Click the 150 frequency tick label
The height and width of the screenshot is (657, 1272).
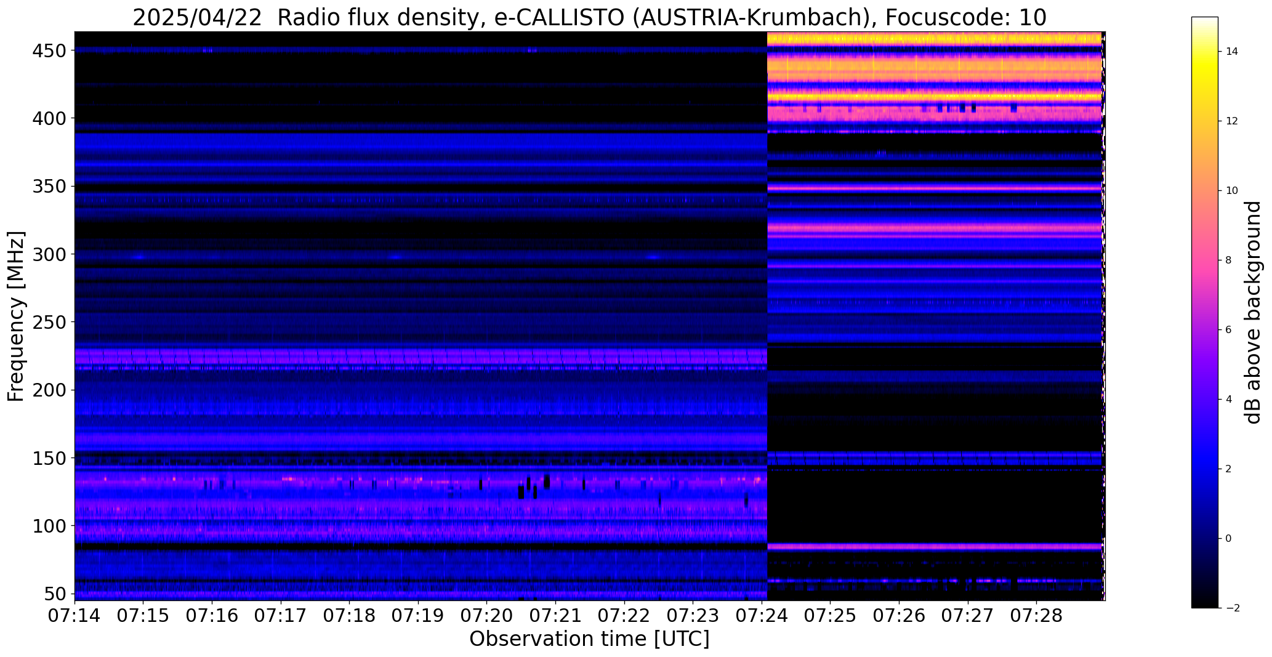coord(48,458)
